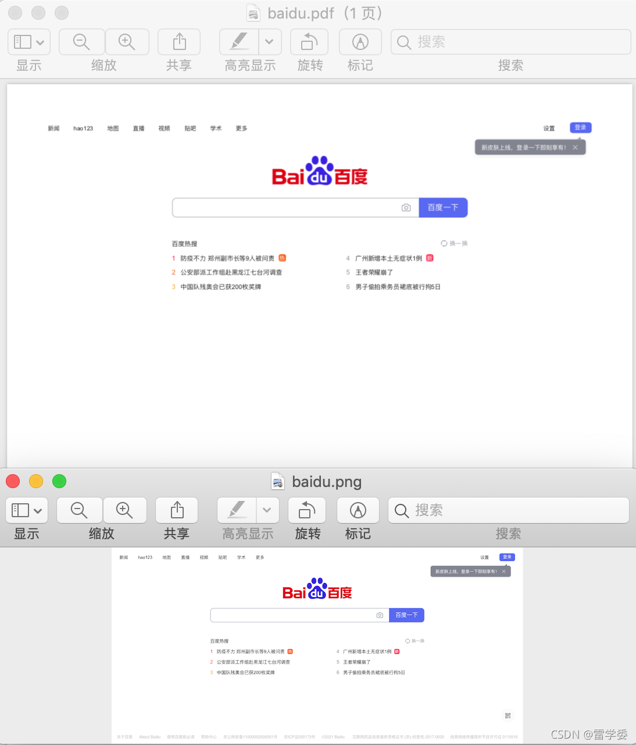Image resolution: width=636 pixels, height=745 pixels.
Task: Select the zoom in icon in baidu.png toolbar
Action: (x=125, y=510)
